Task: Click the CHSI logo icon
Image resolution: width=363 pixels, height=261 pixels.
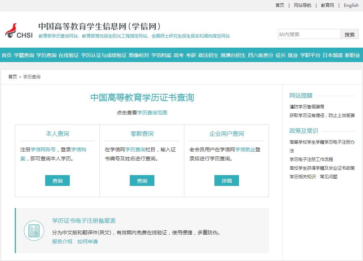Action: point(19,31)
